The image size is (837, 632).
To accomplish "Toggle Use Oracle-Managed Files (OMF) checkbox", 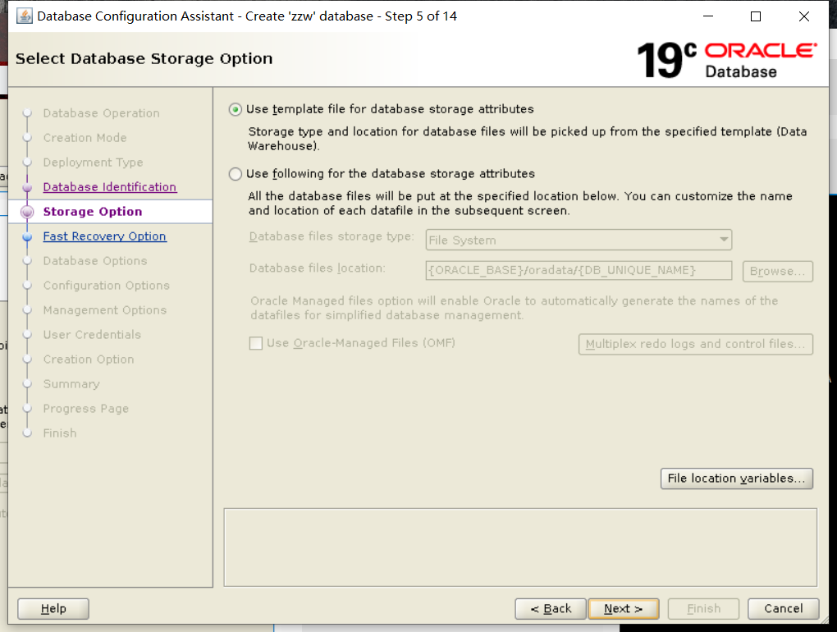I will tap(256, 343).
